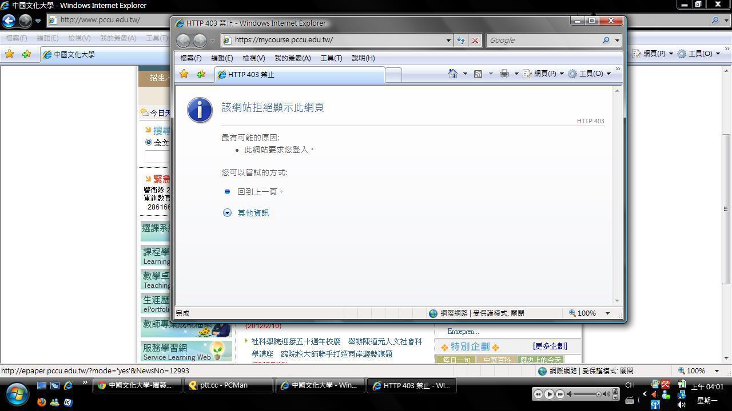The image size is (732, 411).
Task: Open KKBOX icon in Quick Launch
Action: tap(68, 402)
